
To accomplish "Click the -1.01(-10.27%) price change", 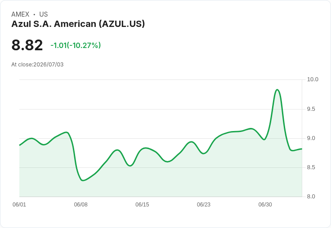I will point(76,45).
